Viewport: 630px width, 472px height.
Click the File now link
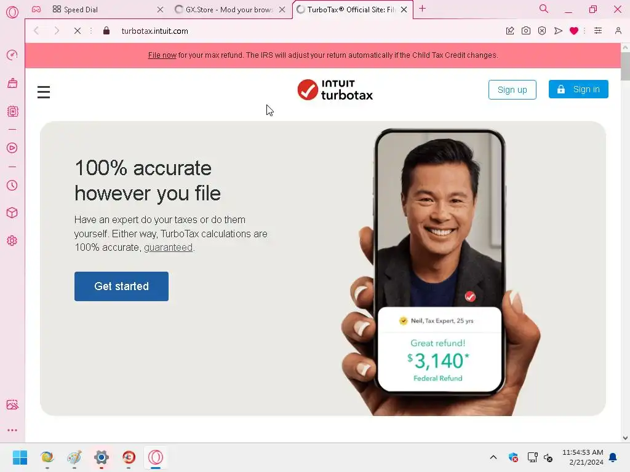click(x=162, y=55)
